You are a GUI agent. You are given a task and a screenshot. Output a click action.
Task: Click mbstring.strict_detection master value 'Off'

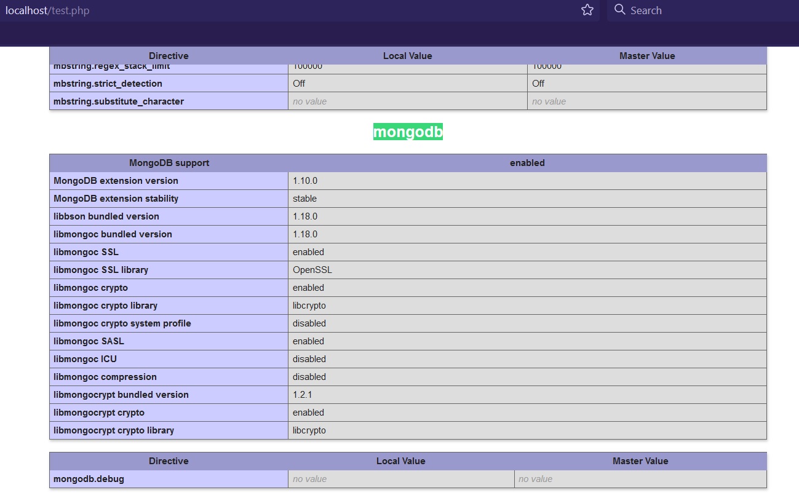538,84
